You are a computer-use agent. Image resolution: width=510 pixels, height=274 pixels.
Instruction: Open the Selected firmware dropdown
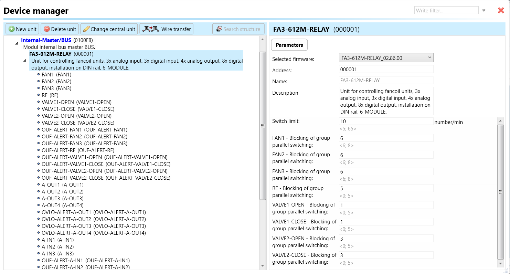coord(386,58)
